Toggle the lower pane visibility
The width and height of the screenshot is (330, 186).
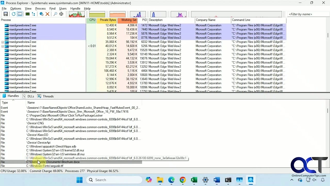pos(20,14)
